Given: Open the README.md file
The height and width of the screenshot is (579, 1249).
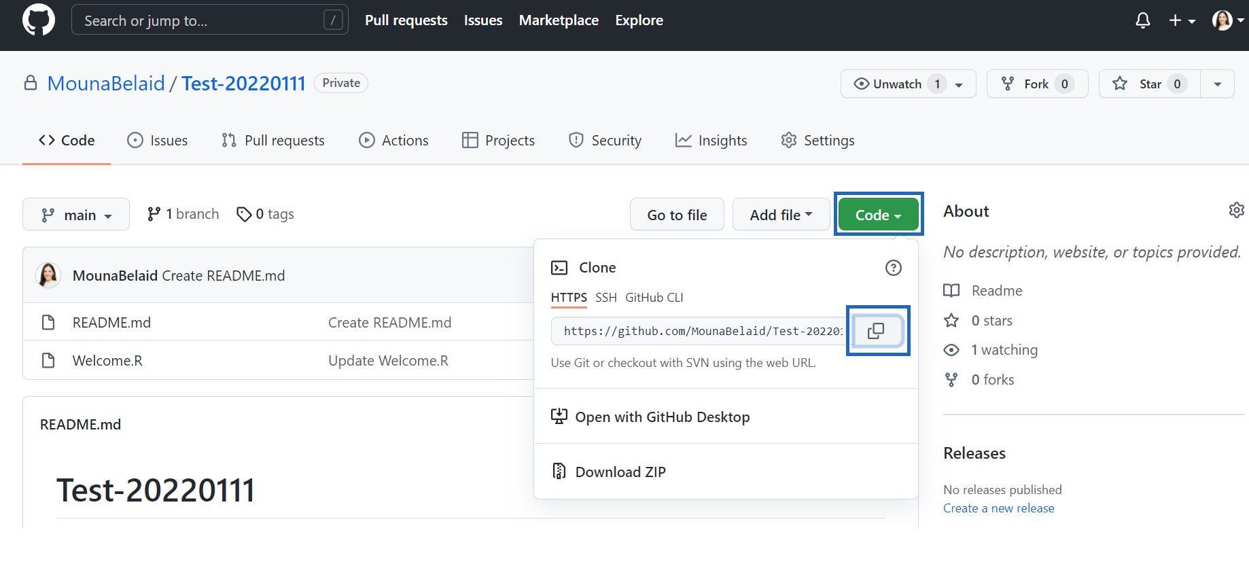Looking at the screenshot, I should (111, 322).
